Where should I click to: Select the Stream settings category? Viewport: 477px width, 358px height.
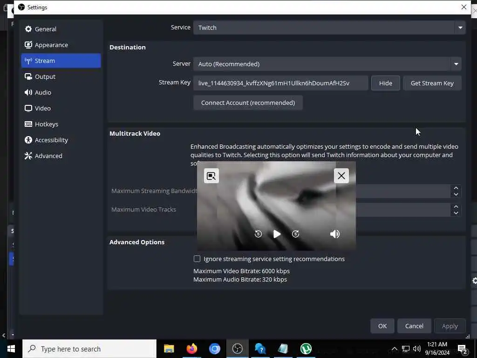coord(61,61)
